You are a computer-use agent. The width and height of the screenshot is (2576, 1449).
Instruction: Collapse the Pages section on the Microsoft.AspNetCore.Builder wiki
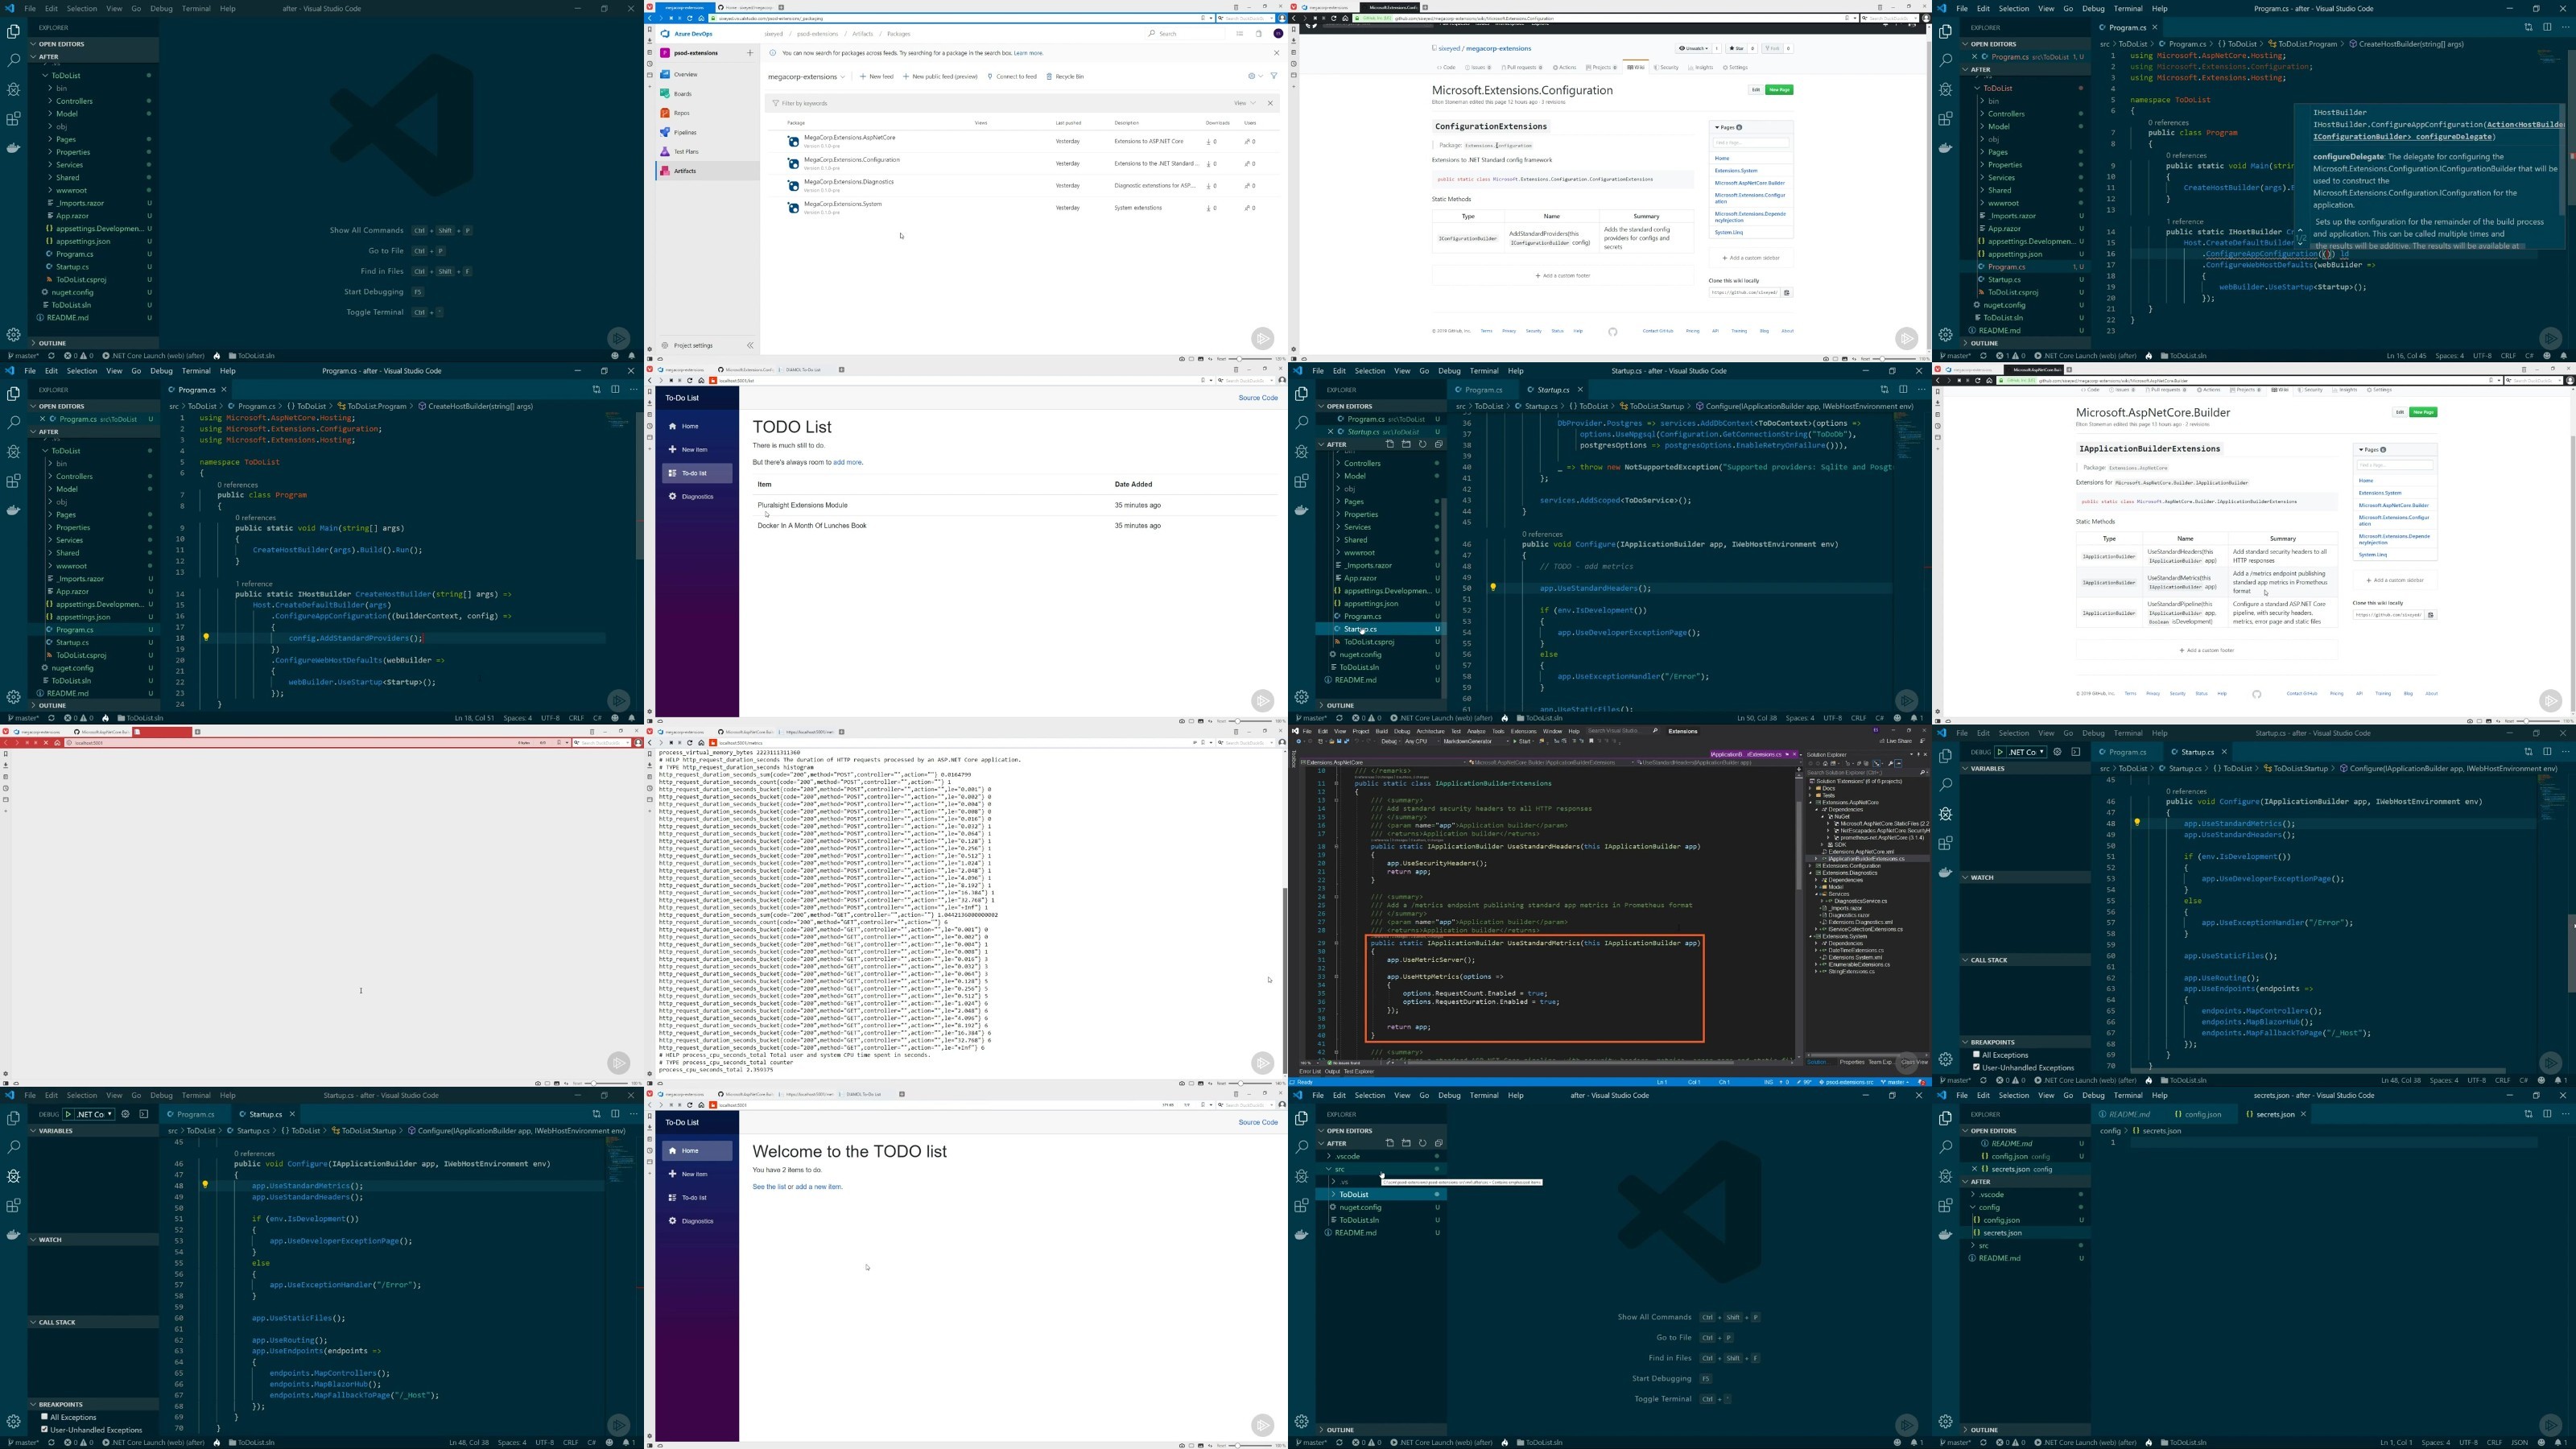[x=2372, y=449]
